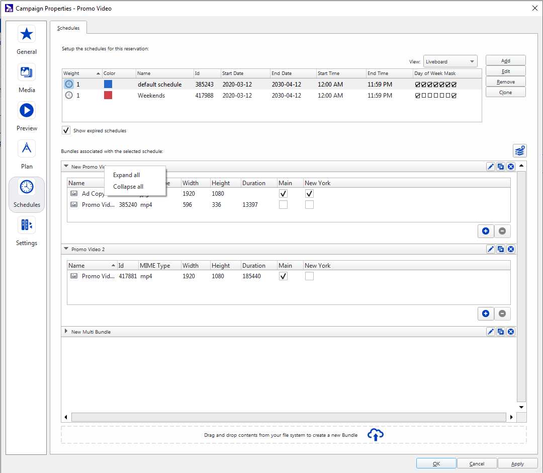The height and width of the screenshot is (473, 543).
Task: Open the Settings section icon
Action: tap(27, 225)
